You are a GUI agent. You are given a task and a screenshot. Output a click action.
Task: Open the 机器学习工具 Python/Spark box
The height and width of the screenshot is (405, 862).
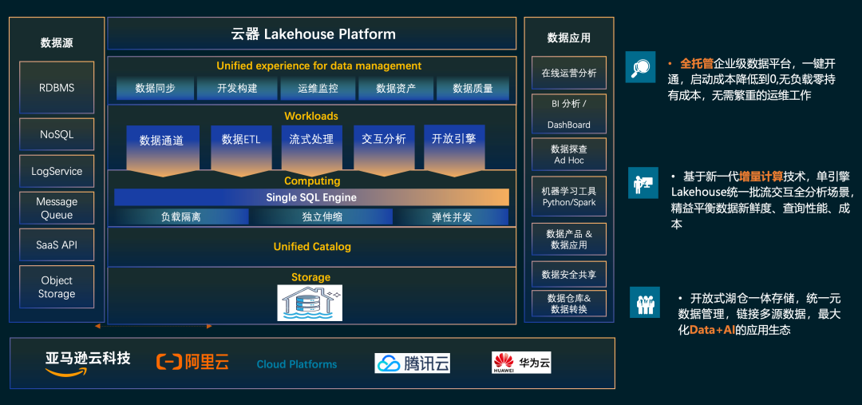(569, 197)
